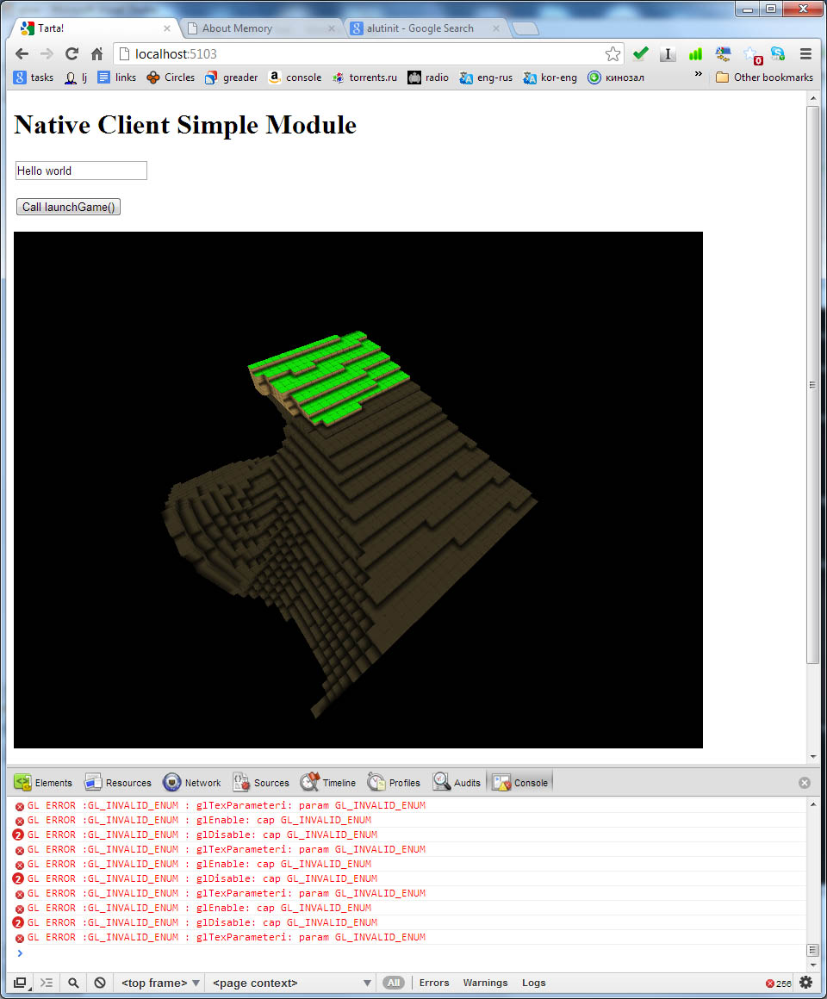Filter console to Errors only
Image resolution: width=827 pixels, height=999 pixels.
434,983
